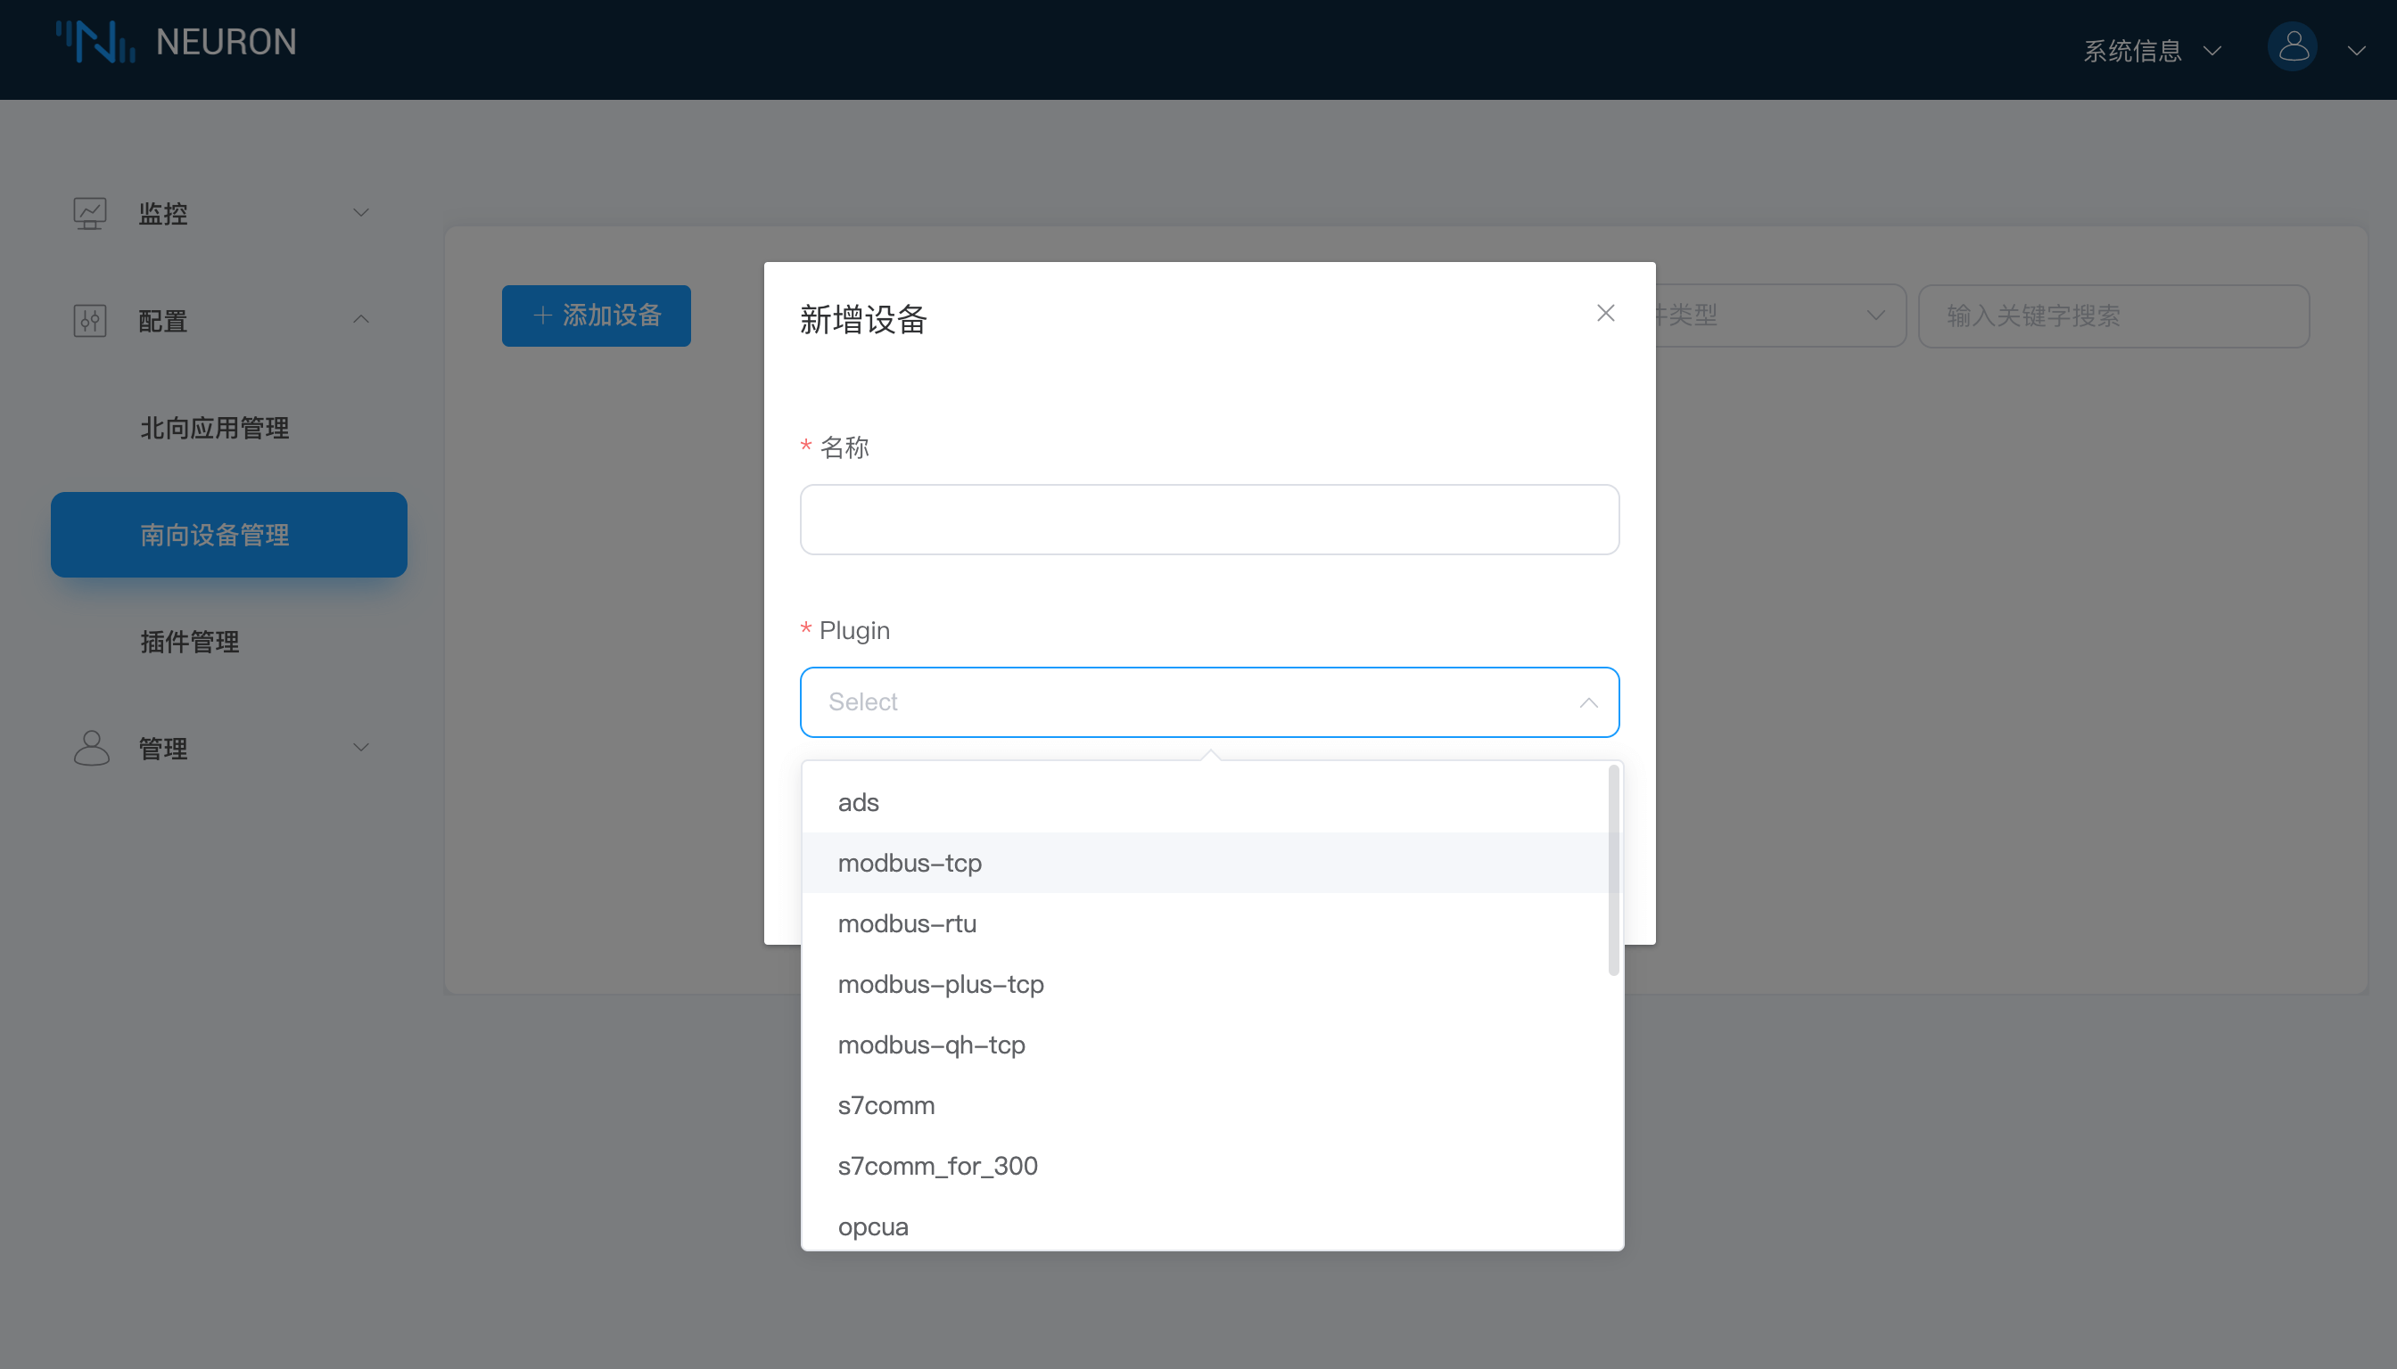Click the plugin list scrollbar
Screen dimensions: 2397x1369
pyautogui.click(x=1613, y=871)
